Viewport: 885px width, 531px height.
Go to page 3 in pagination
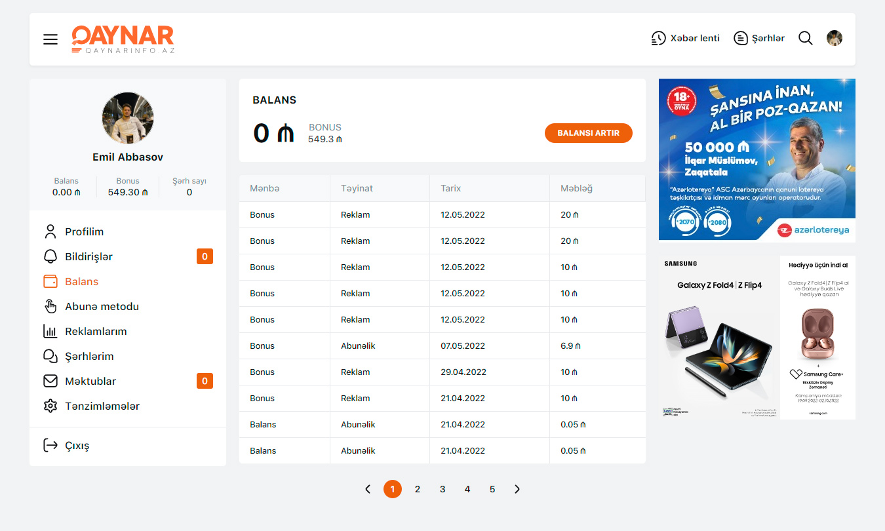442,489
